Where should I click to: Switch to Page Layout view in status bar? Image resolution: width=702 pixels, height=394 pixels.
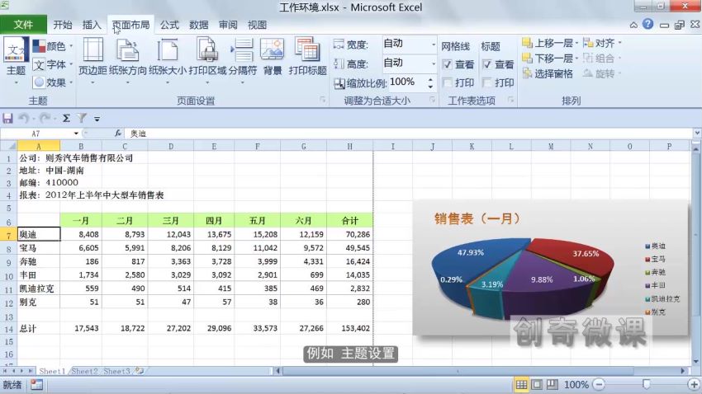click(537, 384)
